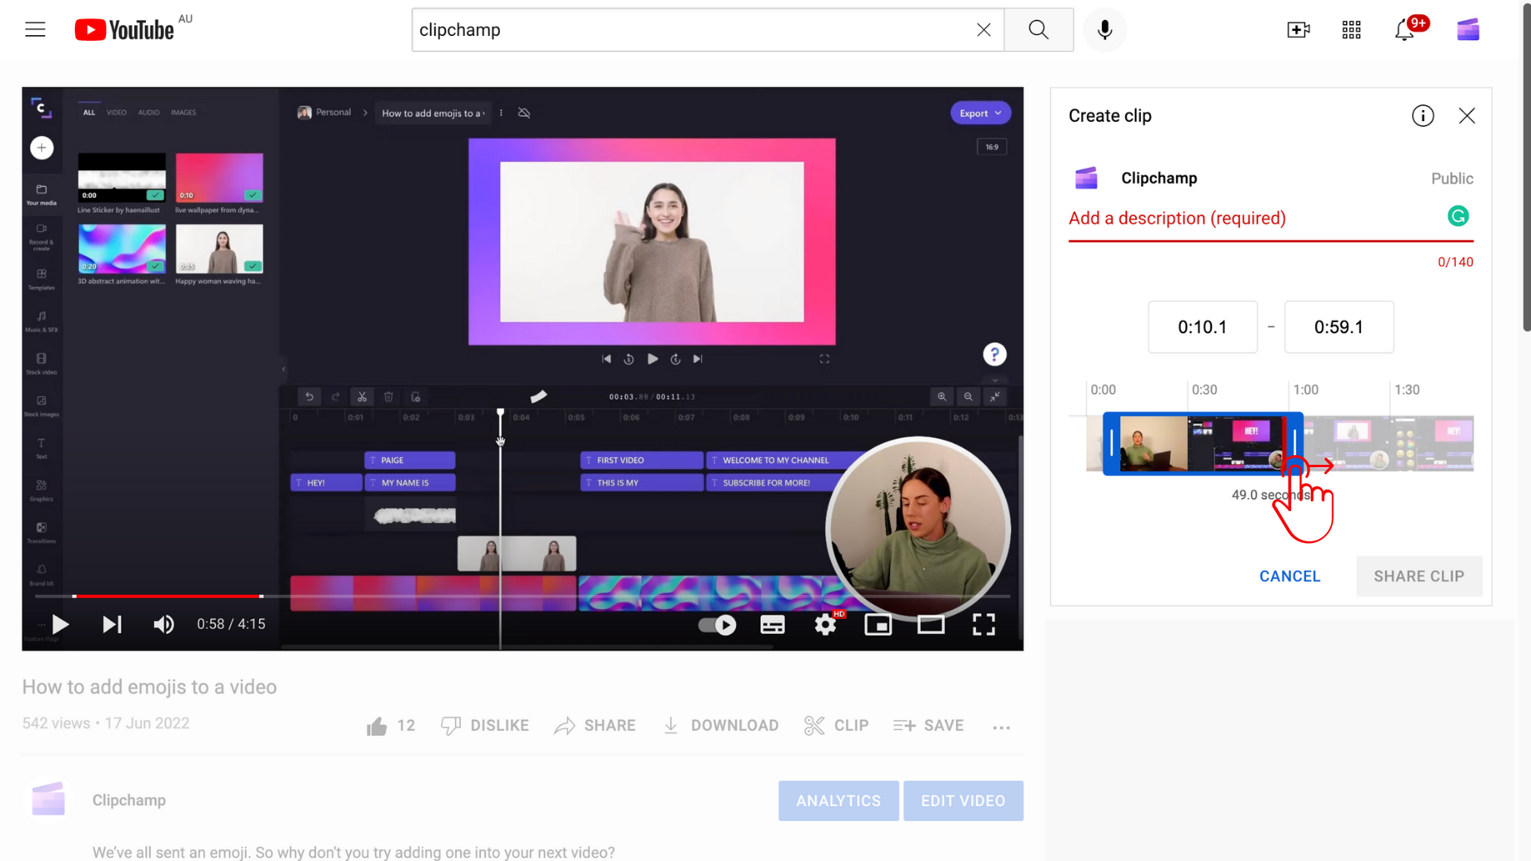Edit the clip end time 0:59.1
Viewport: 1531px width, 861px height.
(x=1339, y=327)
